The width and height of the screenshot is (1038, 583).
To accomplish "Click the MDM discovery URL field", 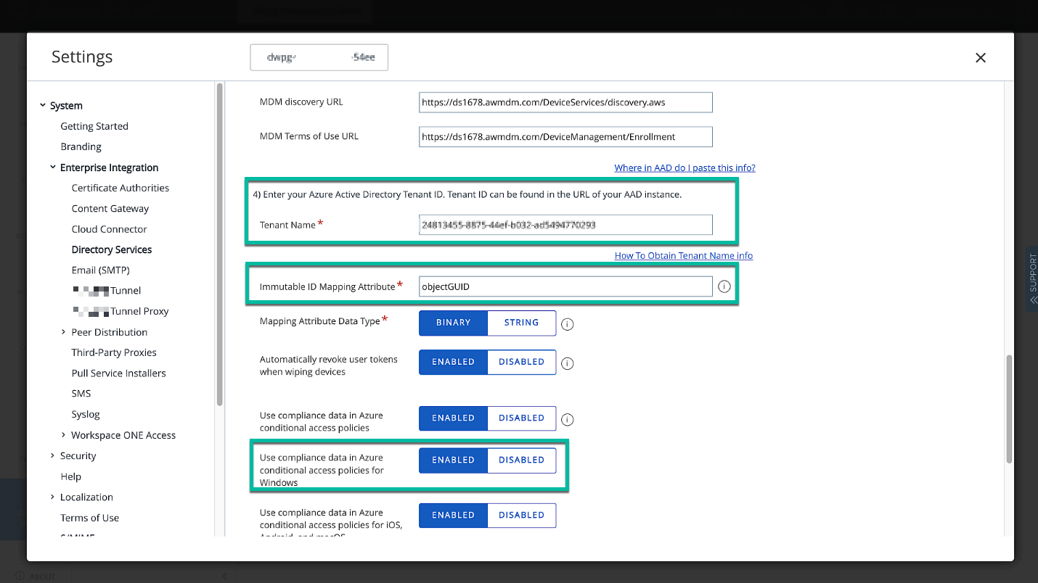I will point(565,102).
